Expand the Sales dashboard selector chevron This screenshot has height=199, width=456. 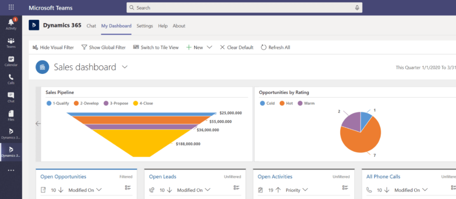tap(125, 67)
